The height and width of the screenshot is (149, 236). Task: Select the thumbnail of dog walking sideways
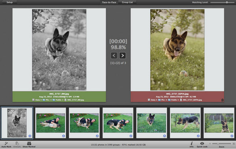point(185,123)
